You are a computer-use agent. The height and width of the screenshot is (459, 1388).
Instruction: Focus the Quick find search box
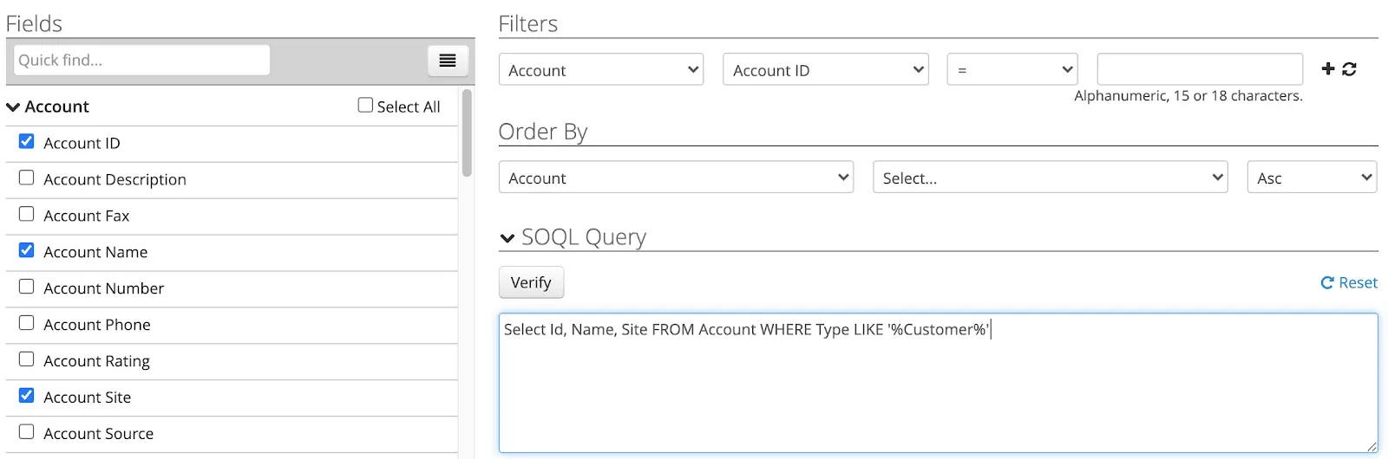(x=141, y=60)
